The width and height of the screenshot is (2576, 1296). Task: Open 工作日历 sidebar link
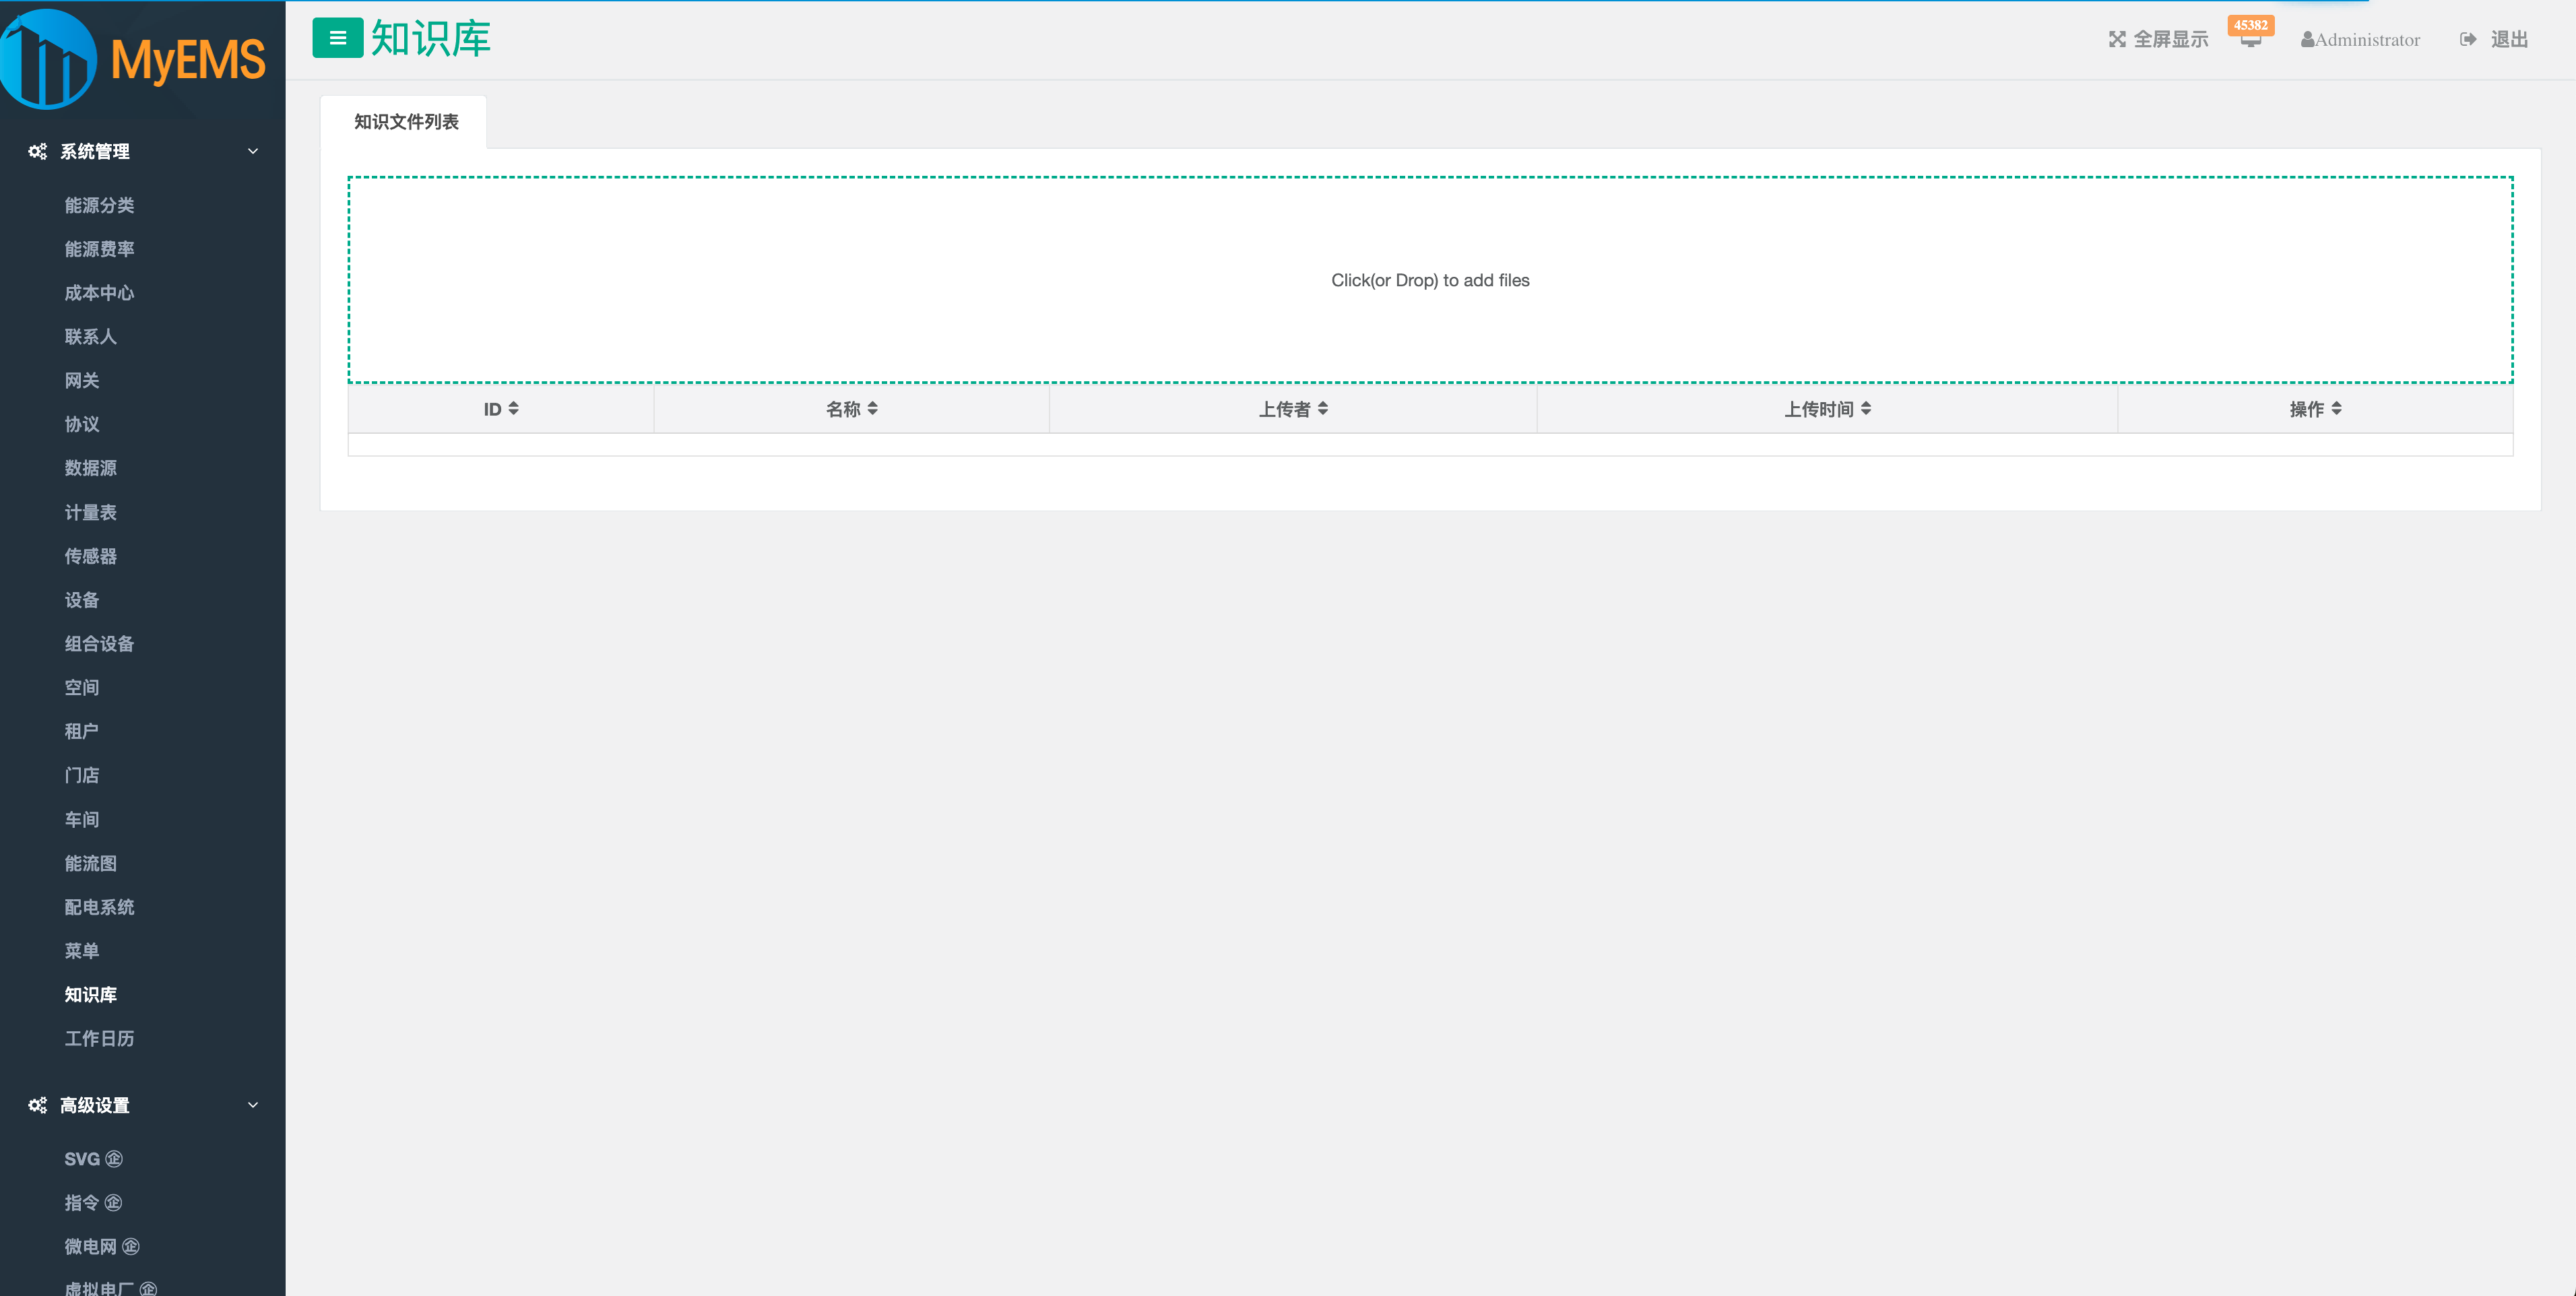(x=99, y=1038)
